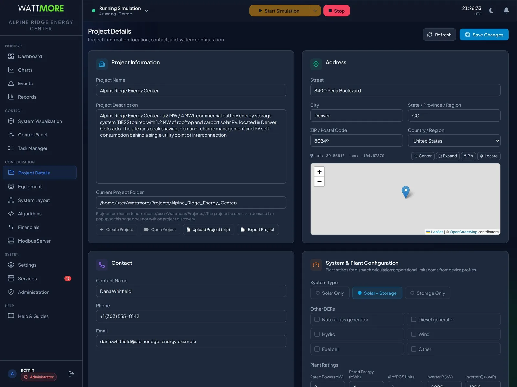
Task: Click the Contact phone icon
Action: [102, 265]
